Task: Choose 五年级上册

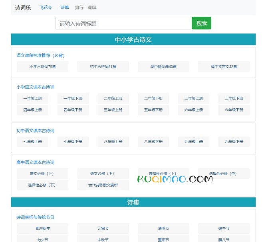Action: pyautogui.click(x=113, y=110)
